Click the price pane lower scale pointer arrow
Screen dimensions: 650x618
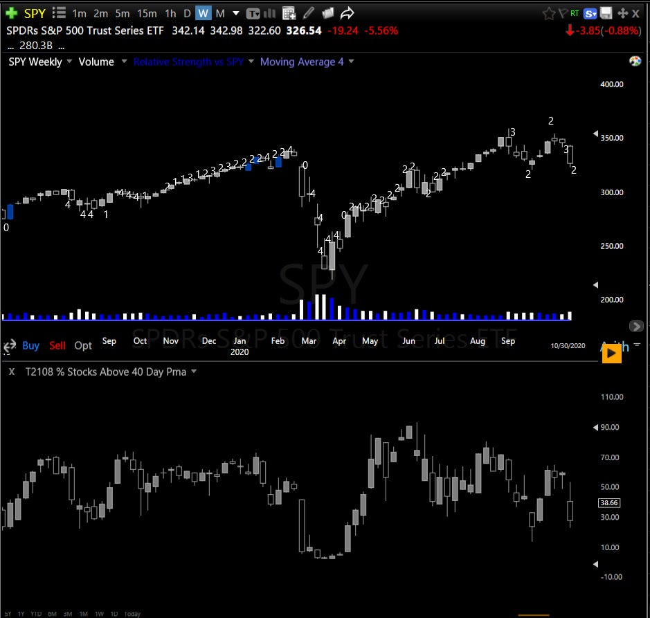[596, 284]
